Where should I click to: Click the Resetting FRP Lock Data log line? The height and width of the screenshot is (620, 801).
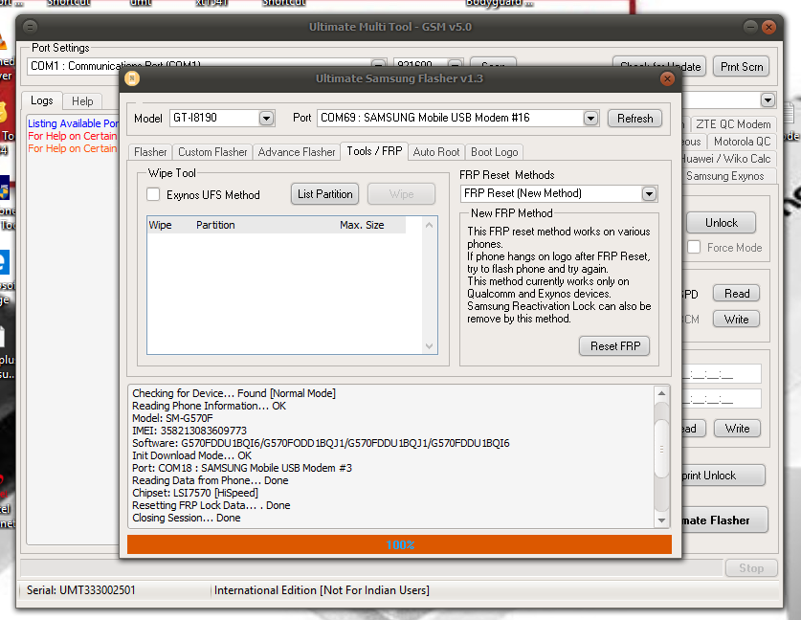(x=211, y=505)
